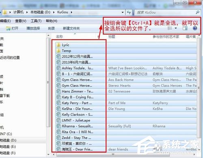
Task: Select the Gym Class Heroes row titled Stereo Hearts
Action: (126, 85)
